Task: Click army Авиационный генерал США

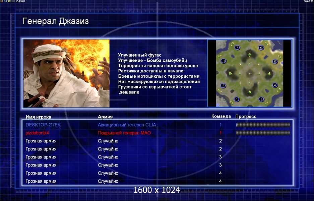Action: (127, 125)
